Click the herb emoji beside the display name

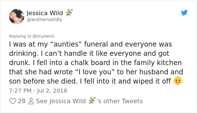69,13
